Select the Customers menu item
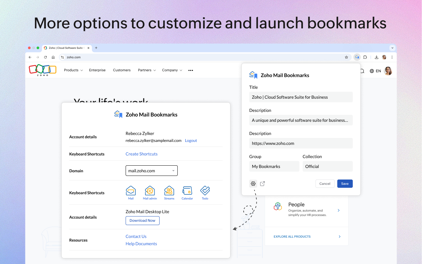422x264 pixels. pyautogui.click(x=122, y=70)
